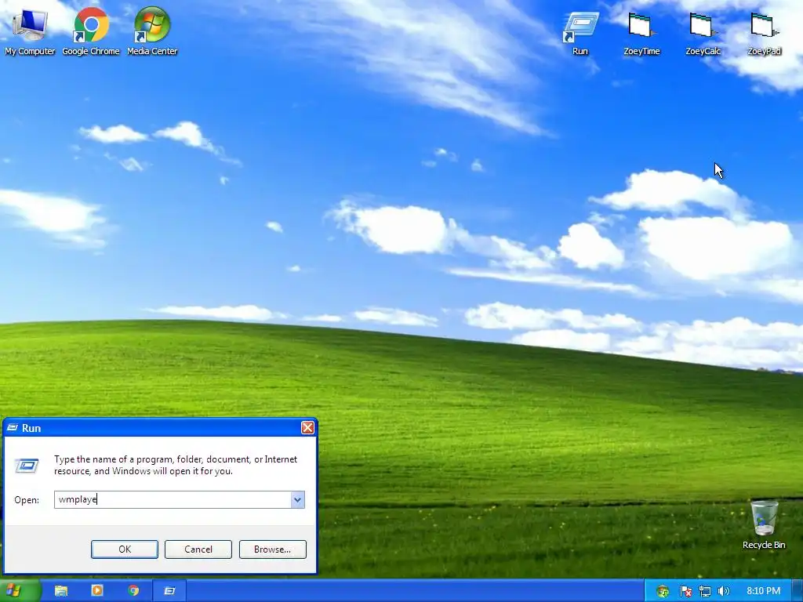Launch media player from the taskbar
The image size is (803, 602).
pyautogui.click(x=96, y=591)
